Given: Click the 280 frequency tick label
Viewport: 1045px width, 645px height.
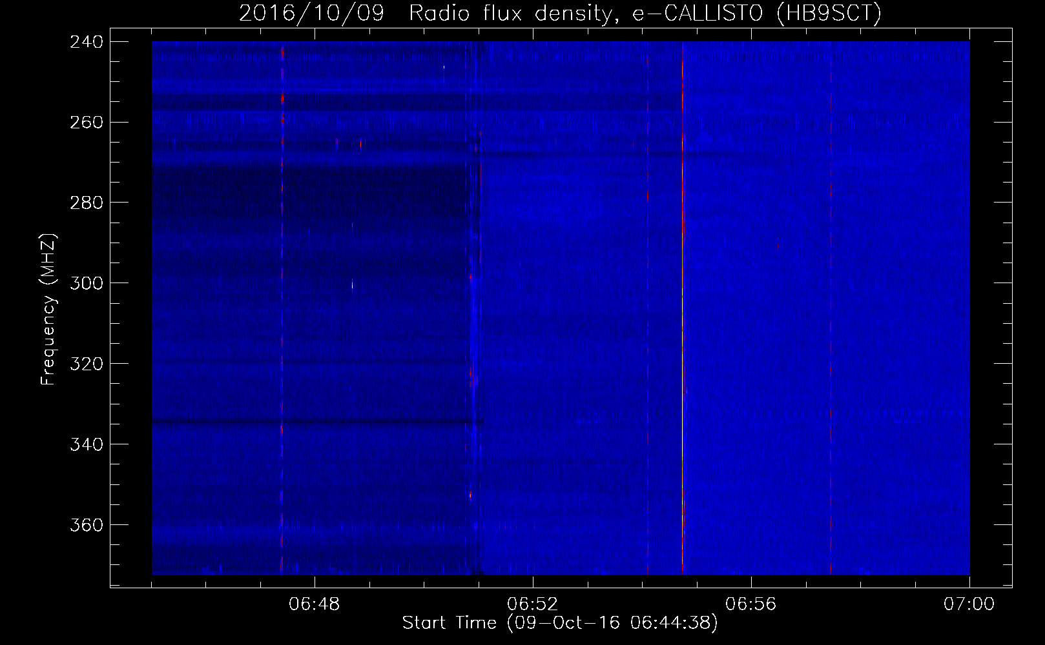Looking at the screenshot, I should point(86,203).
